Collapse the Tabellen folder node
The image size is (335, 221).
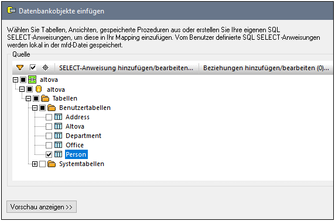(28, 99)
